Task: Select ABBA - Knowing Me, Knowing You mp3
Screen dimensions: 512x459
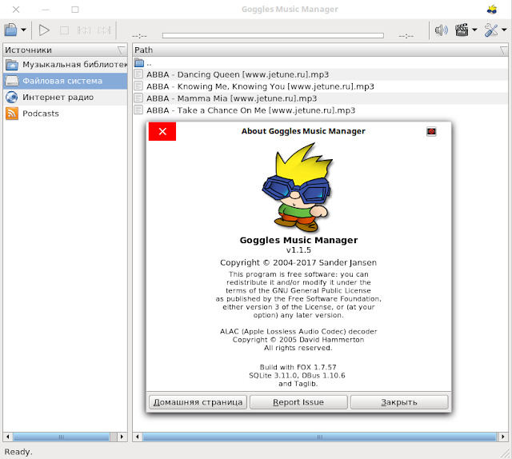Action: 320,86
